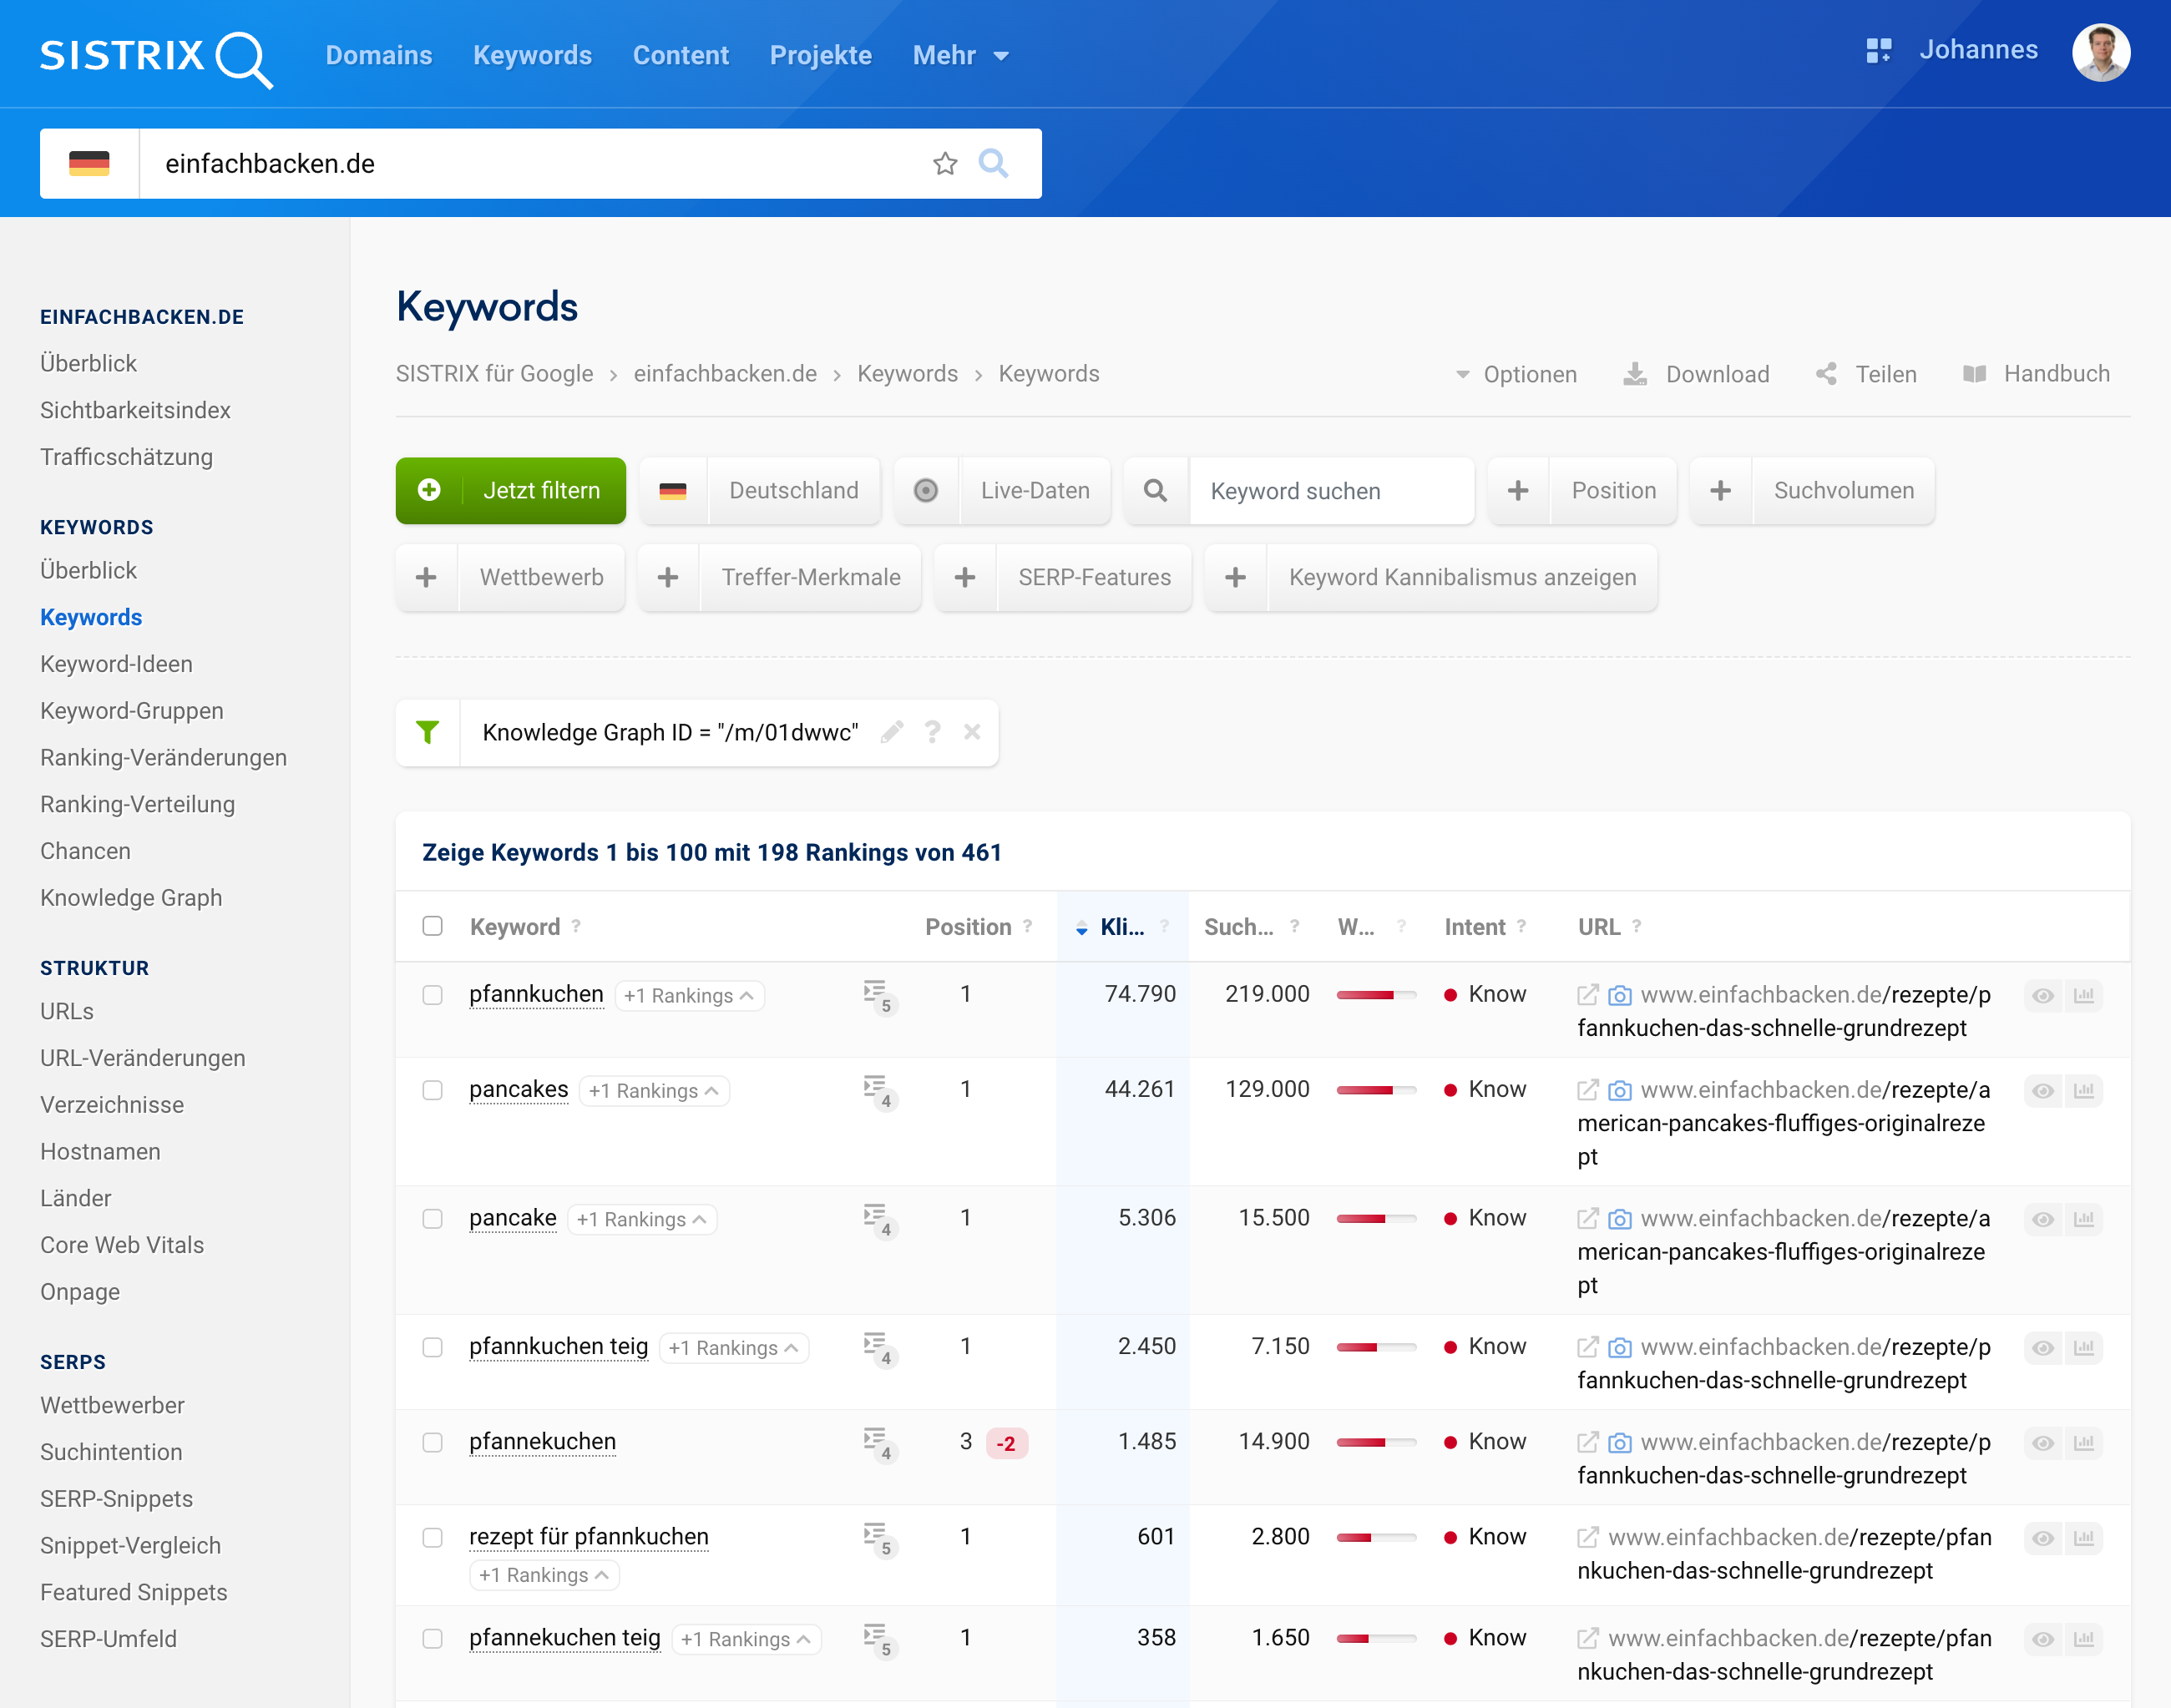Show ranking history chart for pancake row

point(2083,1219)
